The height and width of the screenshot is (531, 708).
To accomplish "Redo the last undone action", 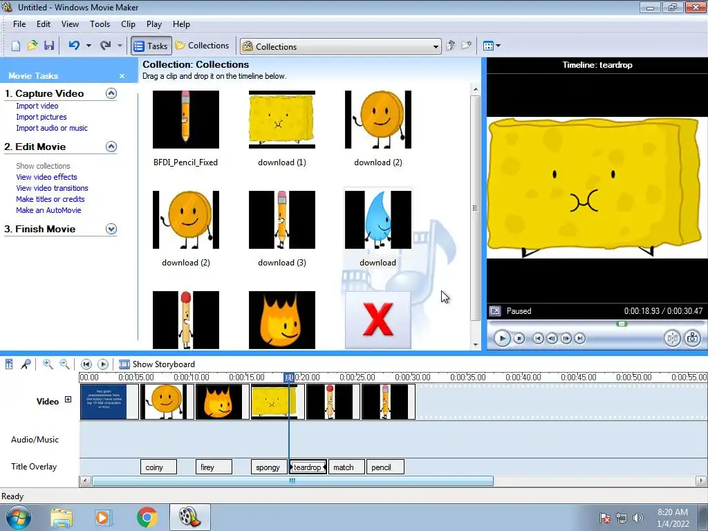I will point(106,46).
